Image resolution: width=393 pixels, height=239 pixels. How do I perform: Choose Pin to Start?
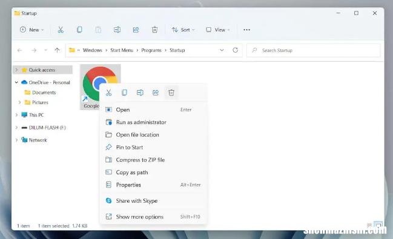pos(153,147)
